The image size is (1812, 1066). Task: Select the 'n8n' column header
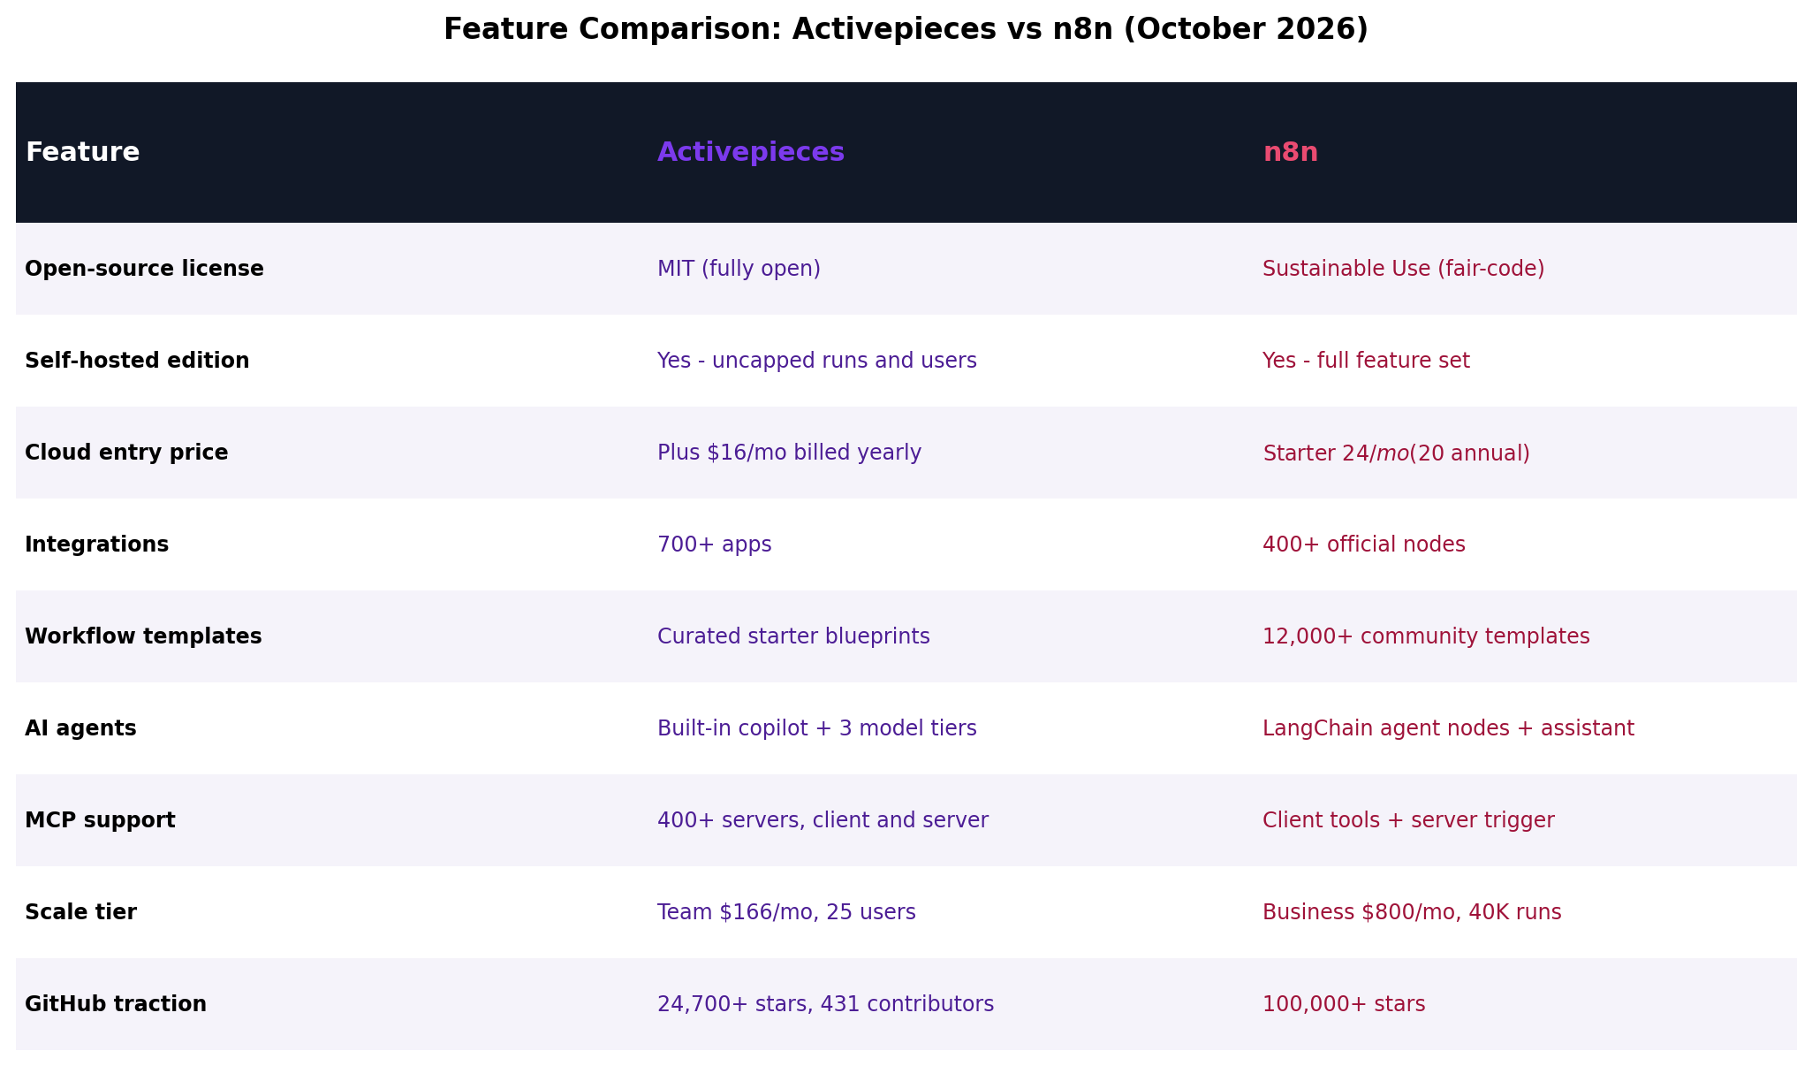1290,152
